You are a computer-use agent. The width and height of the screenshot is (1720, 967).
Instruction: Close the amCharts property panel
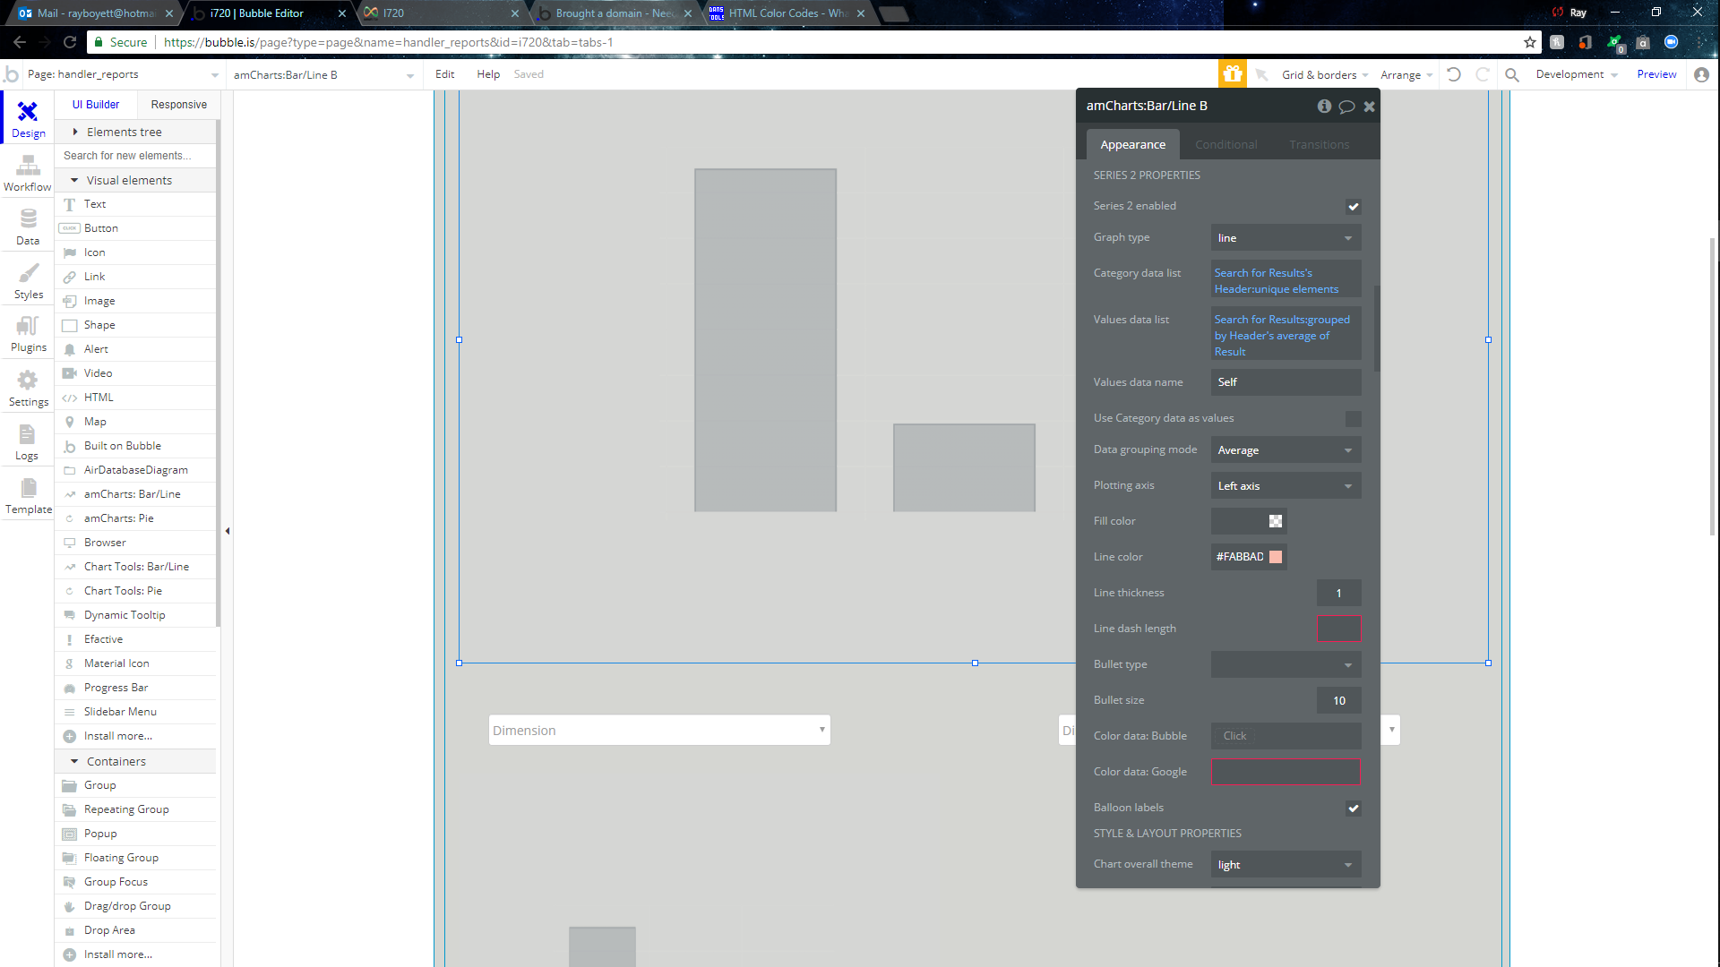click(x=1369, y=107)
